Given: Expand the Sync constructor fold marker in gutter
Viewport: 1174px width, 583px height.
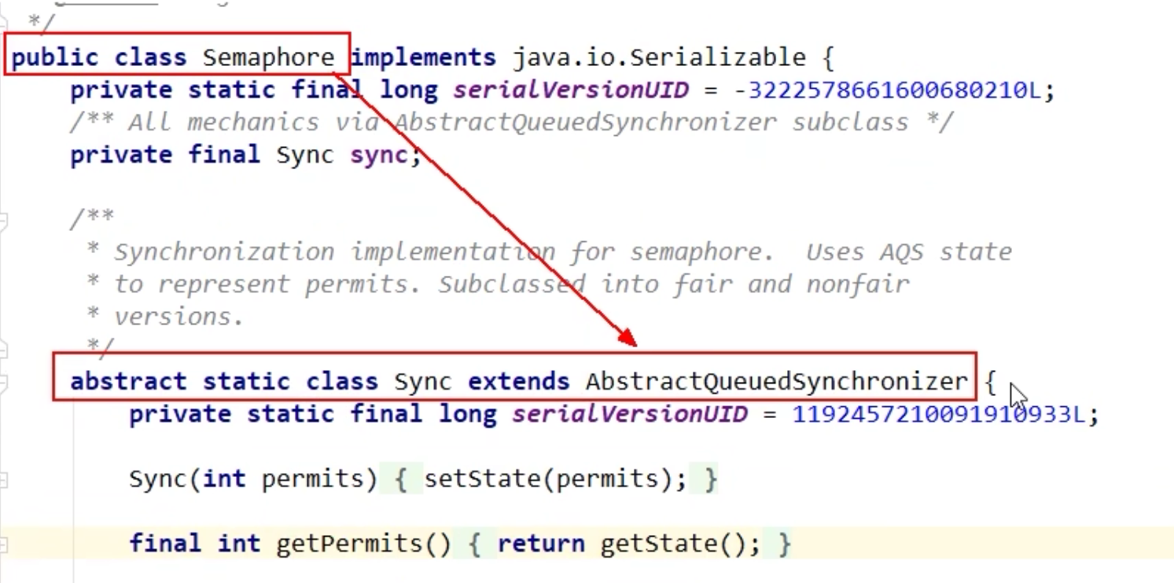Looking at the screenshot, I should (x=3, y=478).
